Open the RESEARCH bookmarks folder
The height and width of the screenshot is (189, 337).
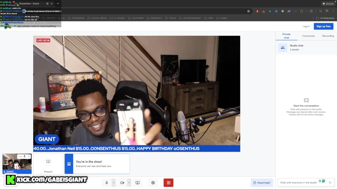click(154, 18)
